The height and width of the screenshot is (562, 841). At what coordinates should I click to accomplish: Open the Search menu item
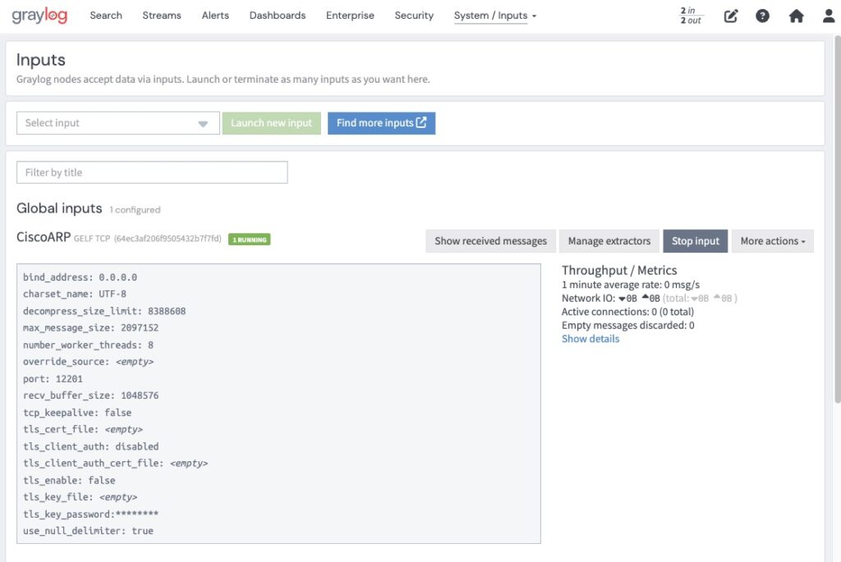(x=106, y=16)
